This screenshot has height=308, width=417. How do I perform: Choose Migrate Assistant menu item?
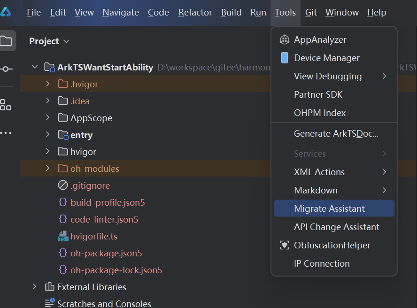coord(329,209)
